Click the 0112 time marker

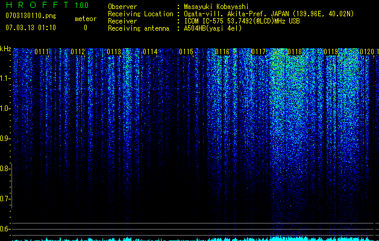point(78,52)
